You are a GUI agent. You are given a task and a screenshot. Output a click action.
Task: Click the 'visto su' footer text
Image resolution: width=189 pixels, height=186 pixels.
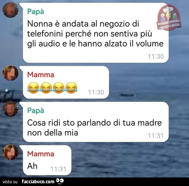coord(10,182)
